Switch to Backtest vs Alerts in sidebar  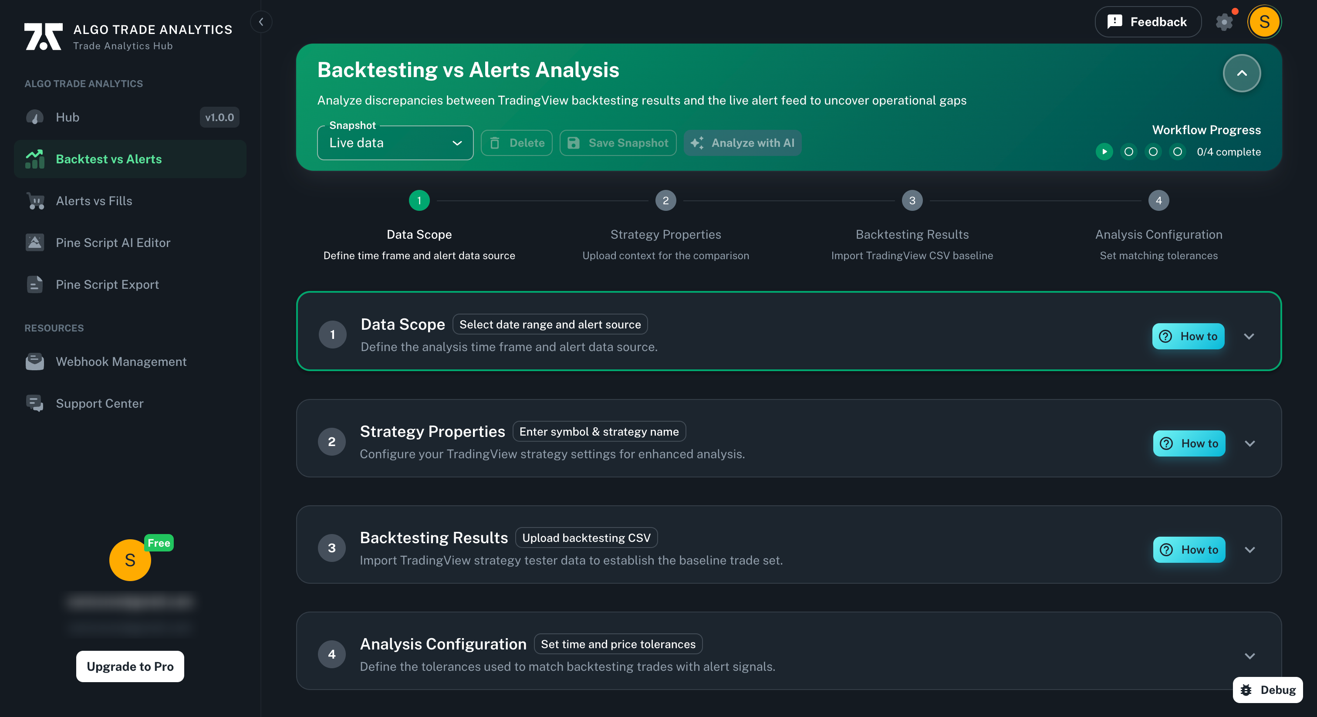click(x=108, y=159)
